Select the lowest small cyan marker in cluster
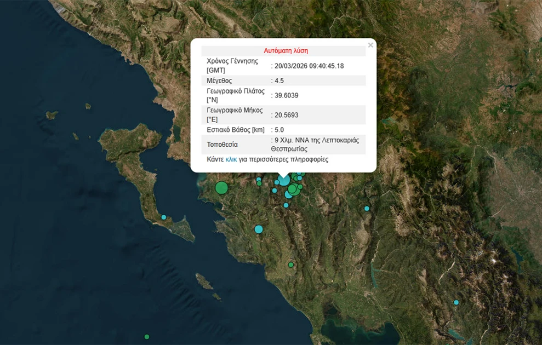Image resolution: width=542 pixels, height=345 pixels. click(x=286, y=205)
